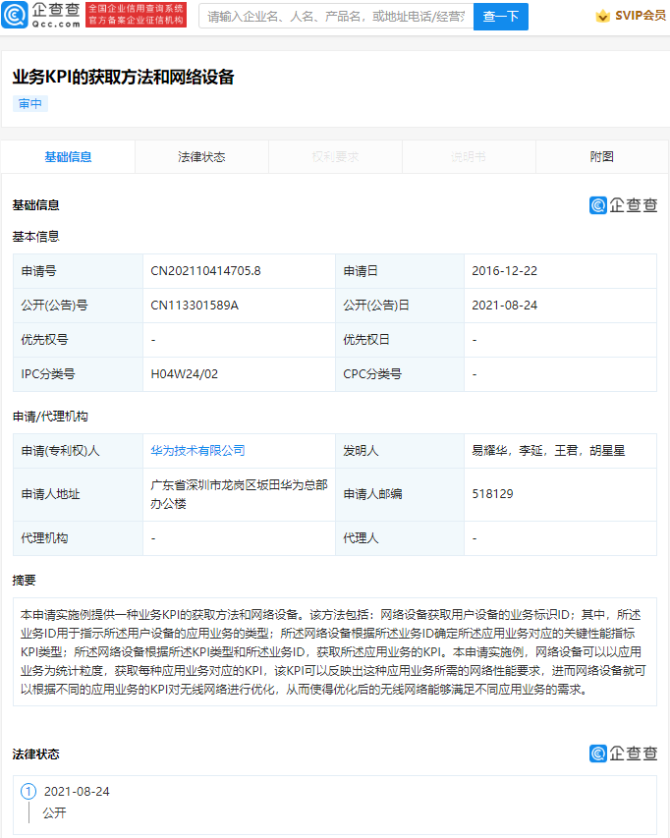Click the publication number CN113301589A
670x838 pixels.
(195, 306)
